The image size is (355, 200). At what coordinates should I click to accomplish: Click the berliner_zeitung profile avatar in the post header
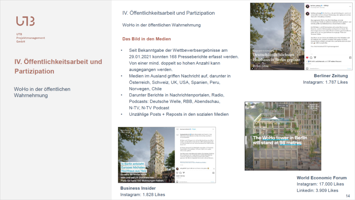(308, 6)
